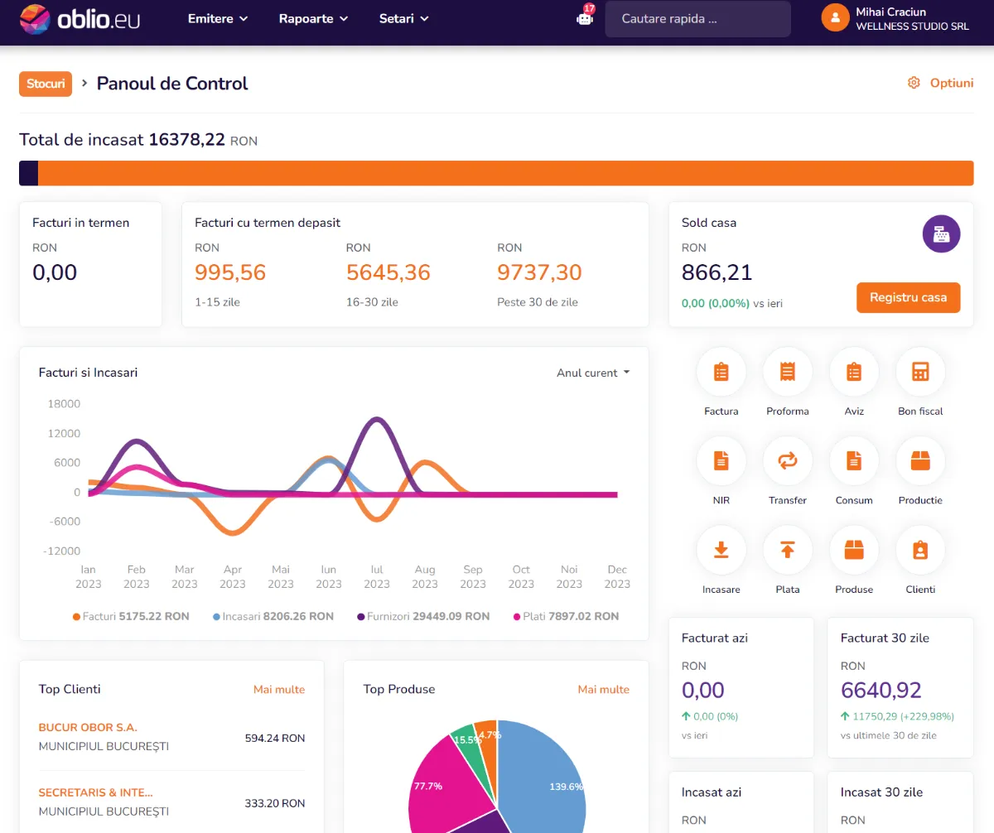Toggle the Furnizori series in chart legend
Viewport: 994px width, 833px height.
[x=423, y=616]
